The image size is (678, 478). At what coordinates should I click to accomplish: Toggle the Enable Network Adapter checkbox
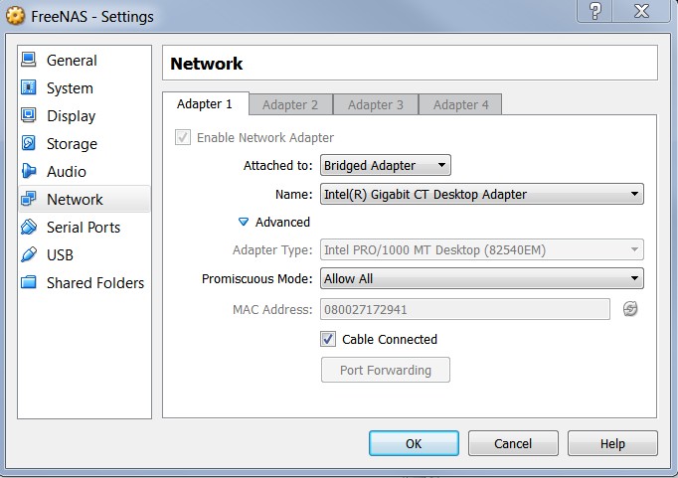[183, 138]
